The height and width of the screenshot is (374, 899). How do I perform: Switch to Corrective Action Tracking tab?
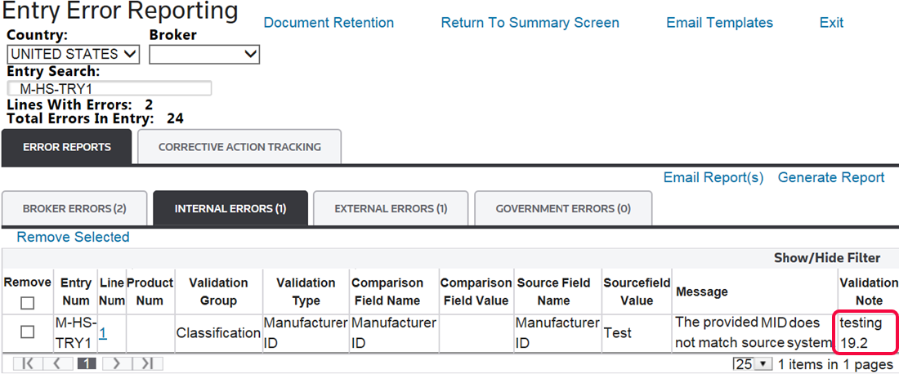(239, 147)
